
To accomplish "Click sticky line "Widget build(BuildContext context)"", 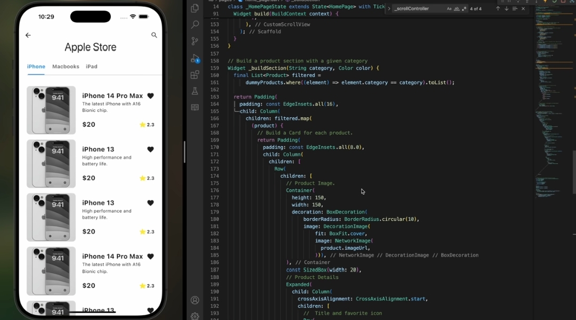I will pyautogui.click(x=286, y=14).
